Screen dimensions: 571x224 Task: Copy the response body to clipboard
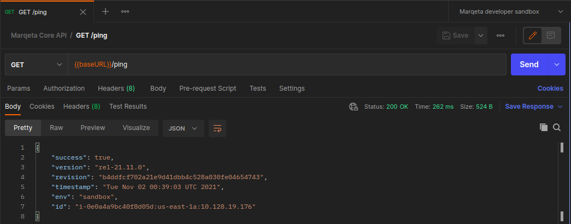tap(544, 127)
